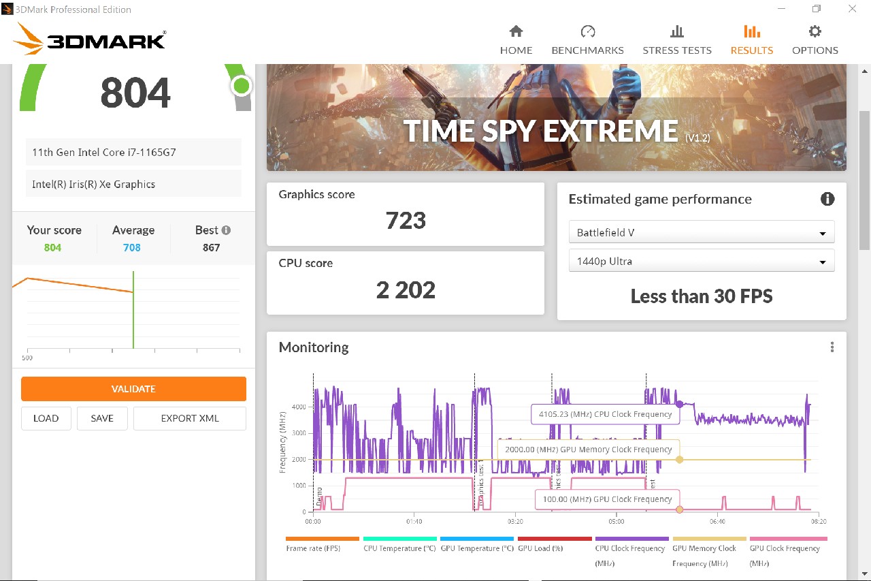Click the Average score 708
This screenshot has width=871, height=581.
(132, 247)
